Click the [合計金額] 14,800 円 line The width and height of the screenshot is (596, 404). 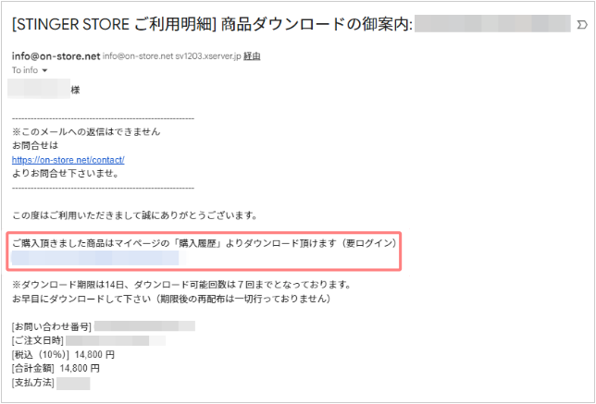point(56,368)
